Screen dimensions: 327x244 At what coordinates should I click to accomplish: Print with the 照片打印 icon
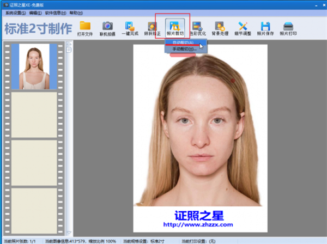point(288,28)
